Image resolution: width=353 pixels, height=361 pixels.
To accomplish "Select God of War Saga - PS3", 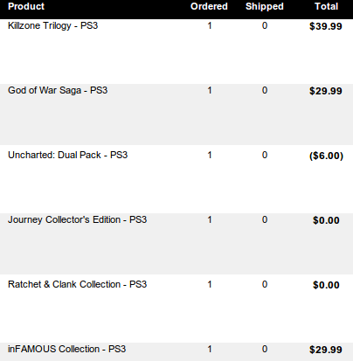I will click(58, 90).
